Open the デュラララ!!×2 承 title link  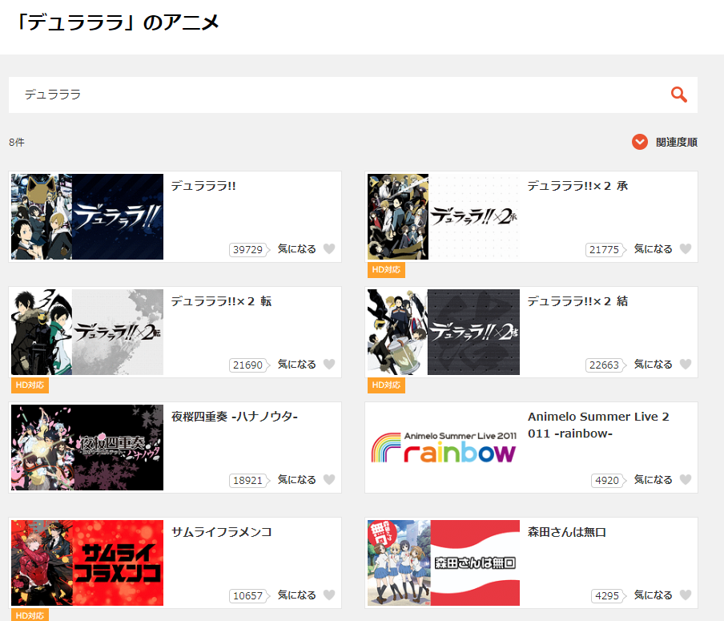[577, 186]
